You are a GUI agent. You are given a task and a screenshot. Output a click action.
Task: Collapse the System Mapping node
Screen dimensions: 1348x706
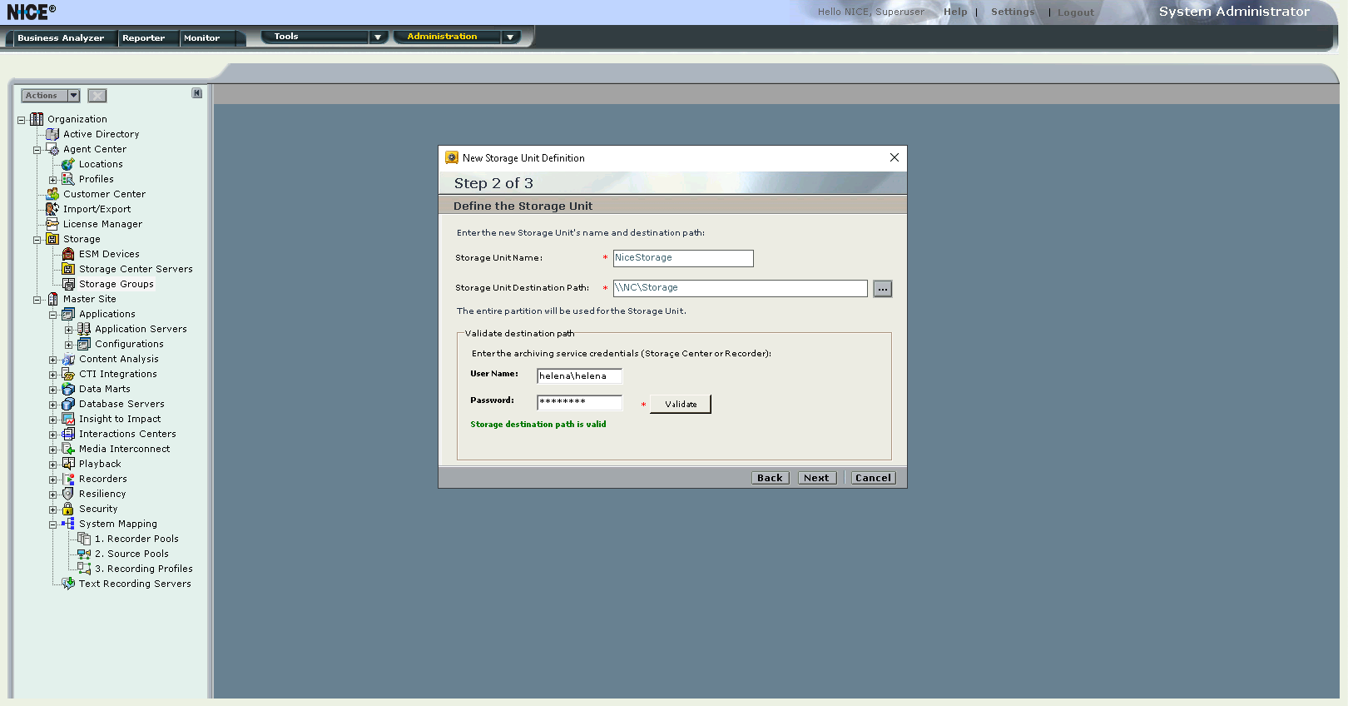click(53, 525)
